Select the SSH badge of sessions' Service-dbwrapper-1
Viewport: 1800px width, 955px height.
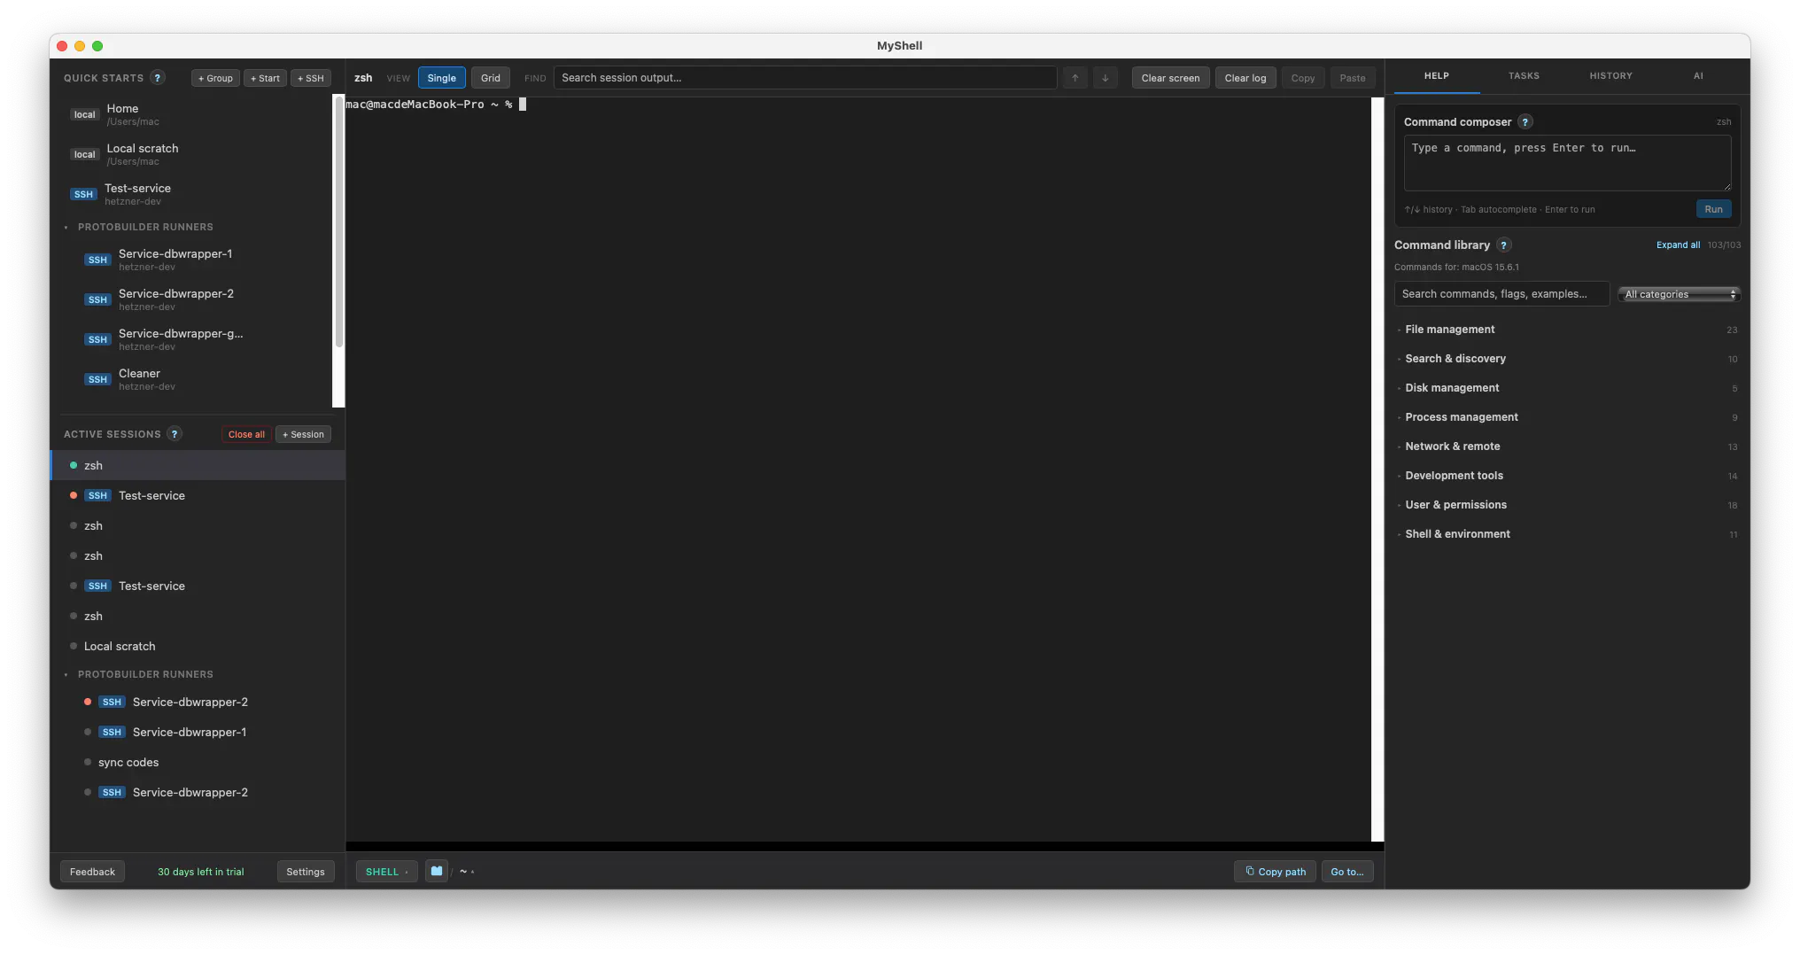(x=112, y=733)
